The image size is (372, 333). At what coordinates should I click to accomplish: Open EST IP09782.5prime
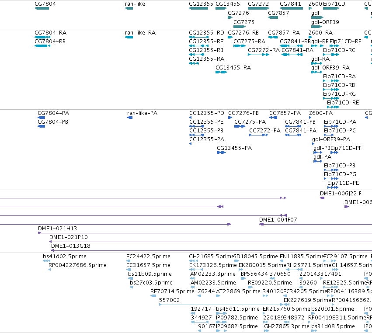[237, 318]
